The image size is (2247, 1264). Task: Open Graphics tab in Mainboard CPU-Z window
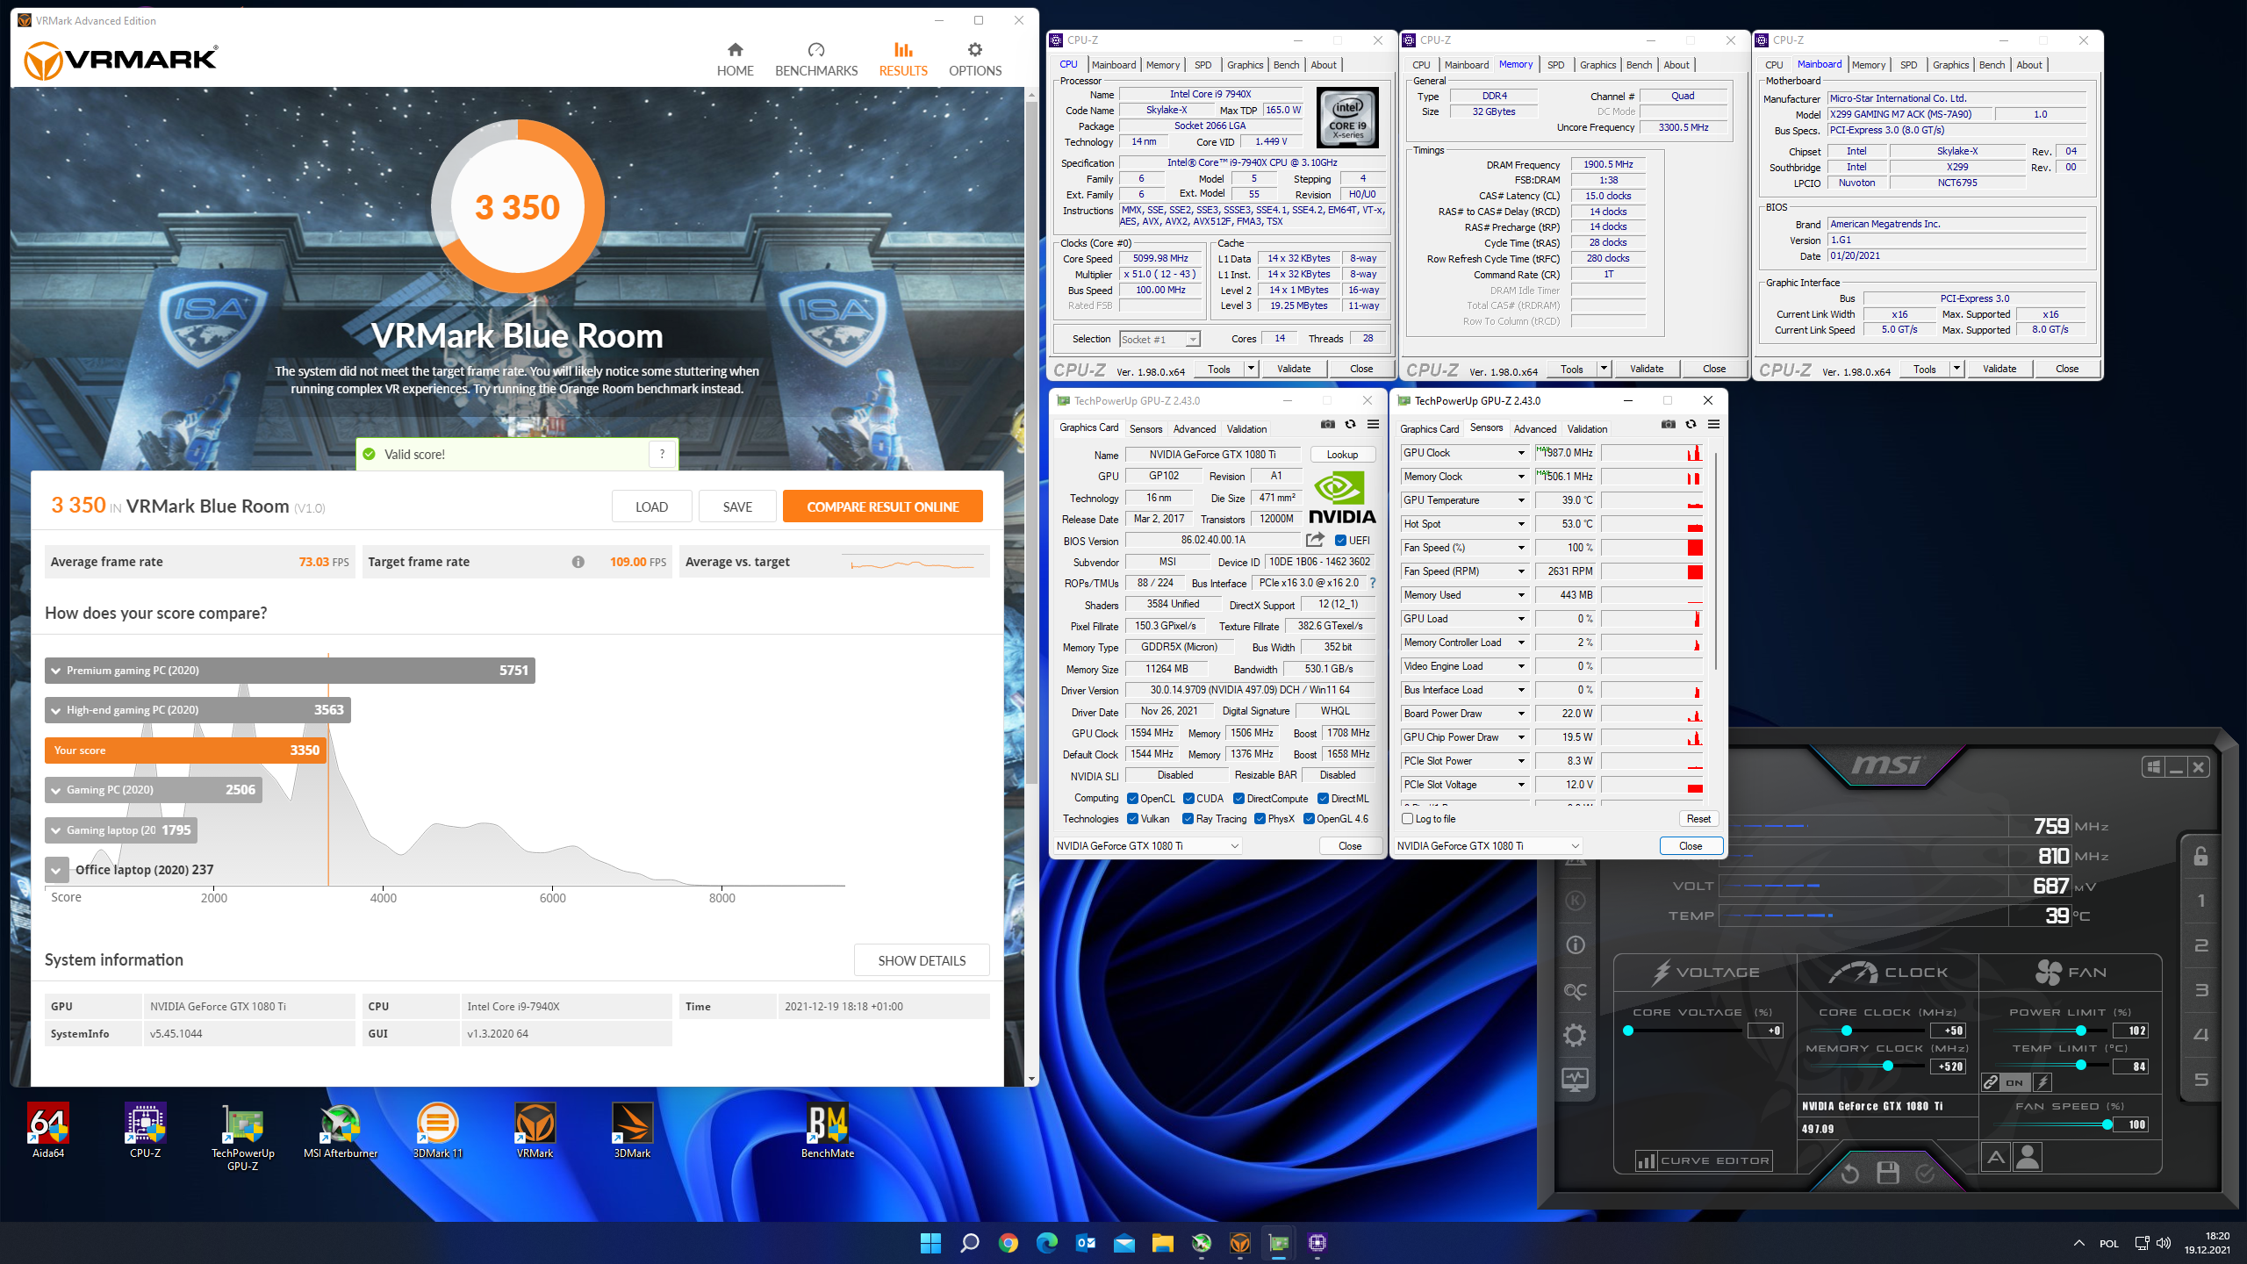click(1950, 65)
